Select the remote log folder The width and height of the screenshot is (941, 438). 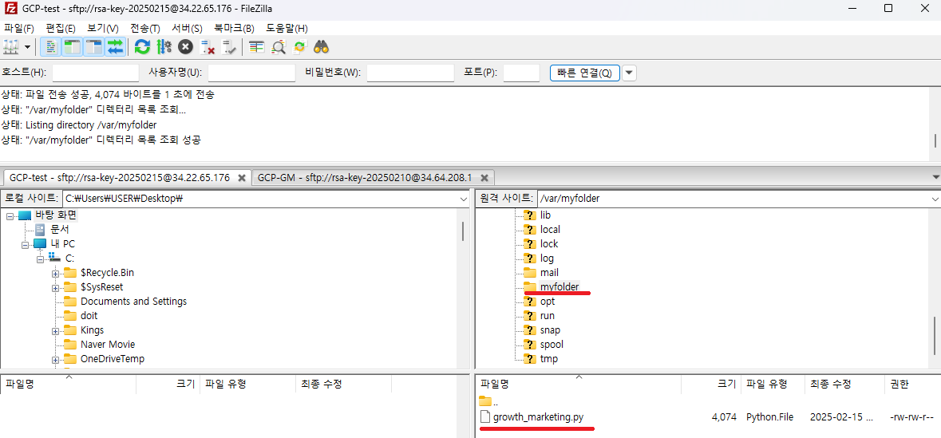coord(547,258)
